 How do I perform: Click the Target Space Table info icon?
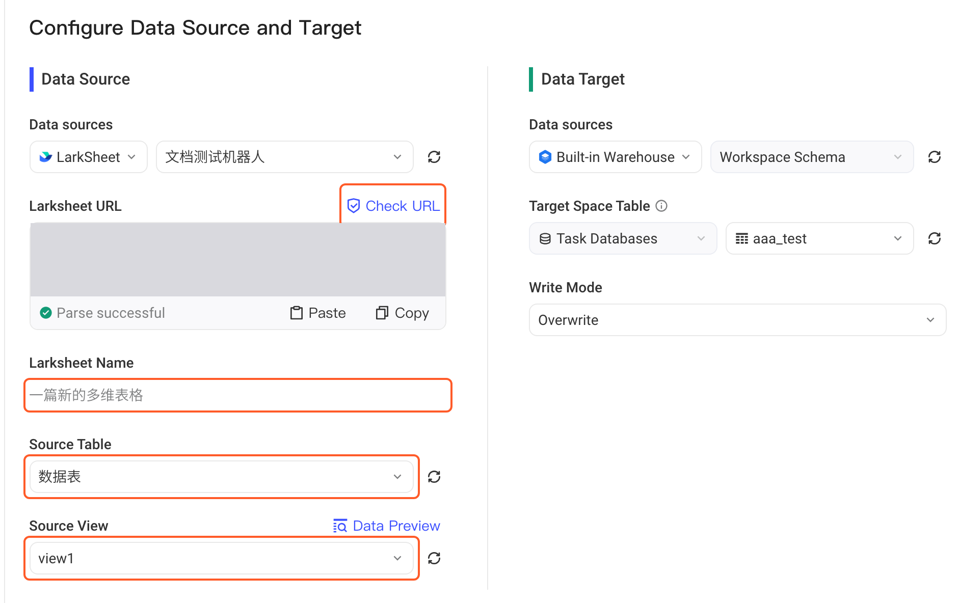pyautogui.click(x=661, y=206)
